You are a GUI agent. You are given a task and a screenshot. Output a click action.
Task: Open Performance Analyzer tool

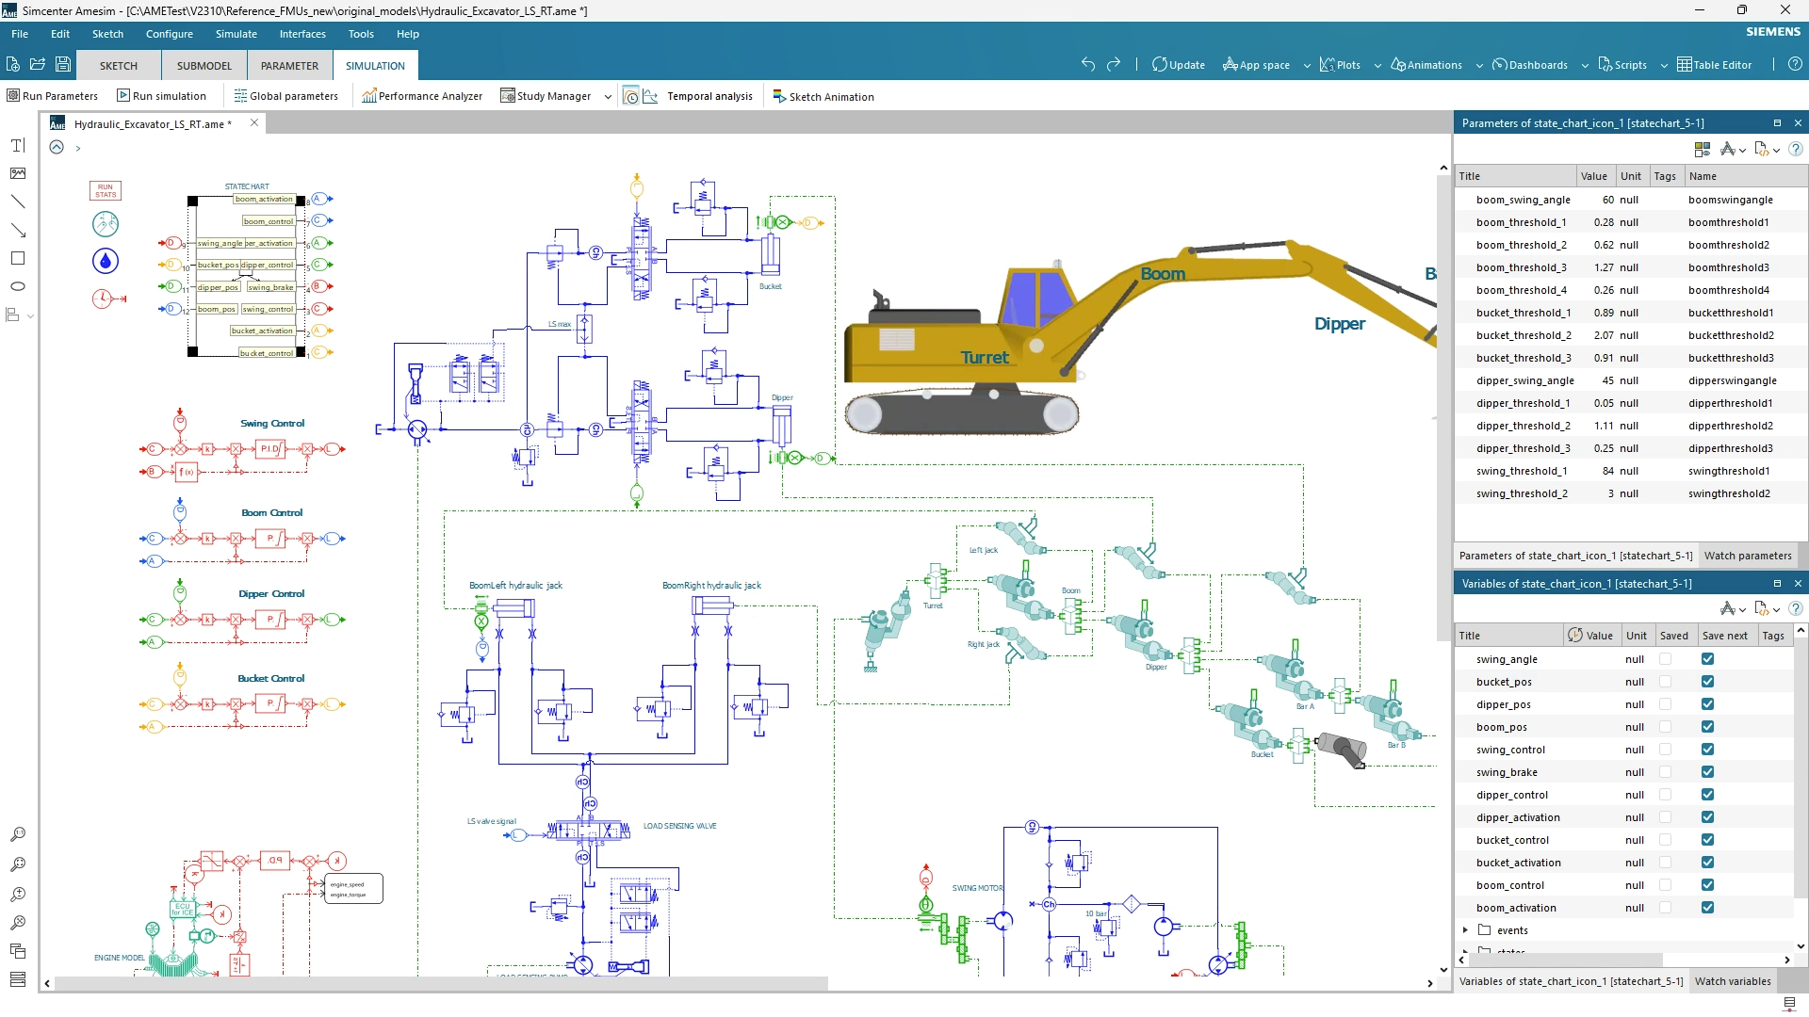[x=422, y=96]
